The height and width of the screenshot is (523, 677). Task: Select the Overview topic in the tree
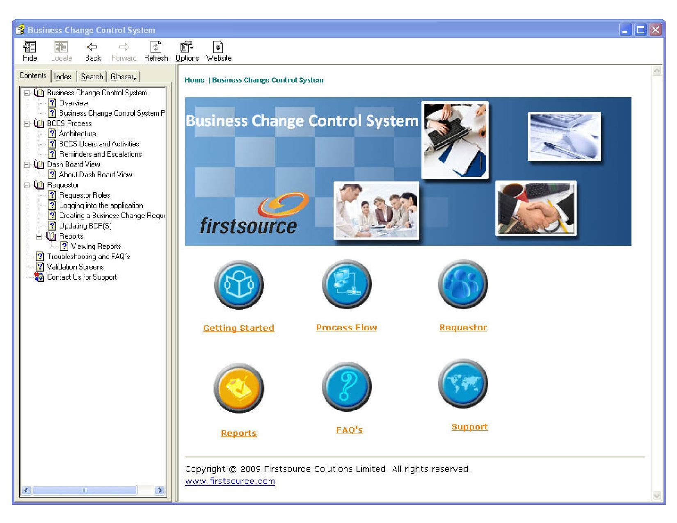73,103
